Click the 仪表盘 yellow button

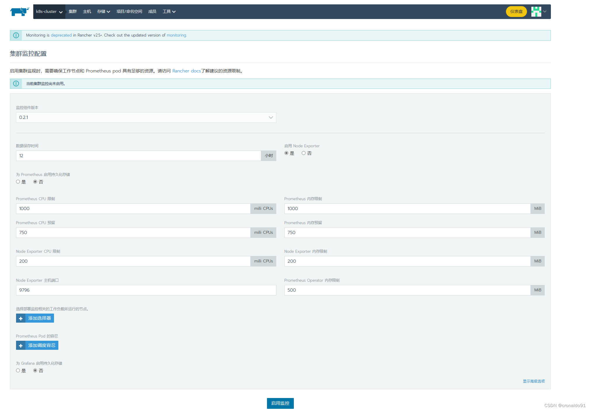click(x=516, y=12)
